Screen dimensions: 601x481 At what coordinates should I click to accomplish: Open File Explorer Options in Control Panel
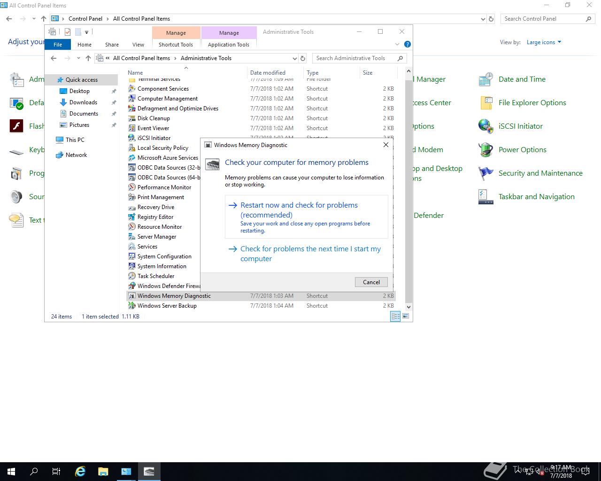522,103
